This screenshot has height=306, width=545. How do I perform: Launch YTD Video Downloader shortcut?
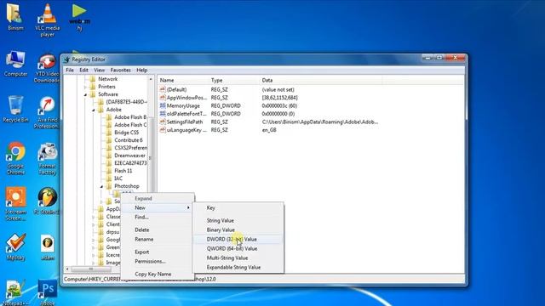point(48,68)
